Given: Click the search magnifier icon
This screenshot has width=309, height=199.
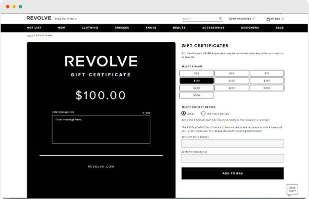Looking at the screenshot, I should click(x=220, y=18).
